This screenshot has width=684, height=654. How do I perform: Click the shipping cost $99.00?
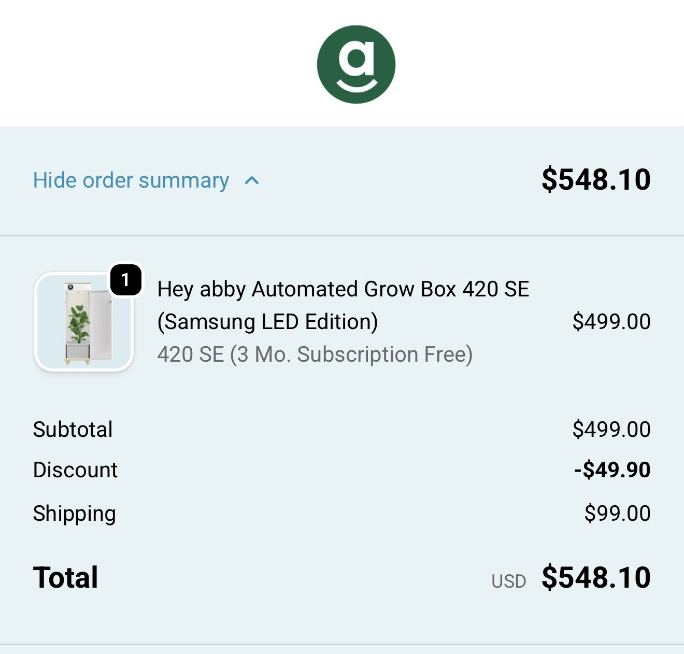(617, 513)
